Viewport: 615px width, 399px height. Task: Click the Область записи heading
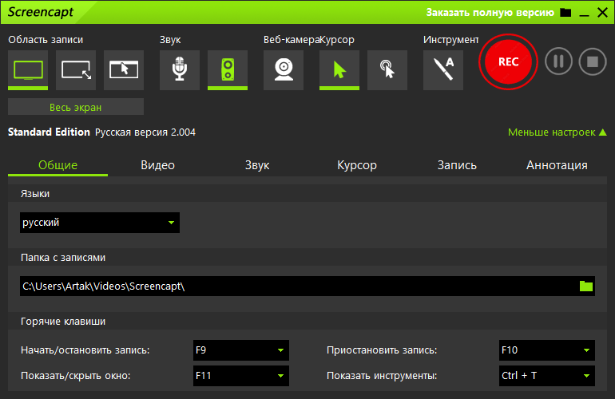[46, 40]
